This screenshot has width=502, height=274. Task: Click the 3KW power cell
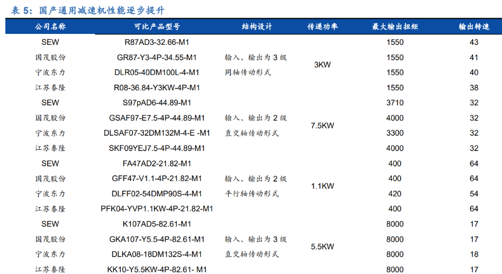(323, 65)
